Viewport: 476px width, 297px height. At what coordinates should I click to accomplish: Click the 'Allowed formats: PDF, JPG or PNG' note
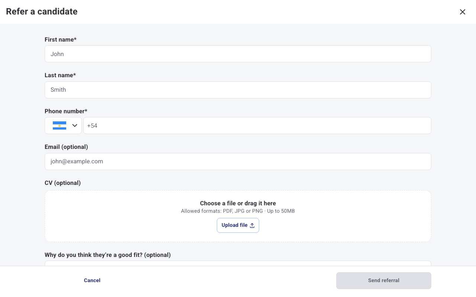(x=238, y=211)
